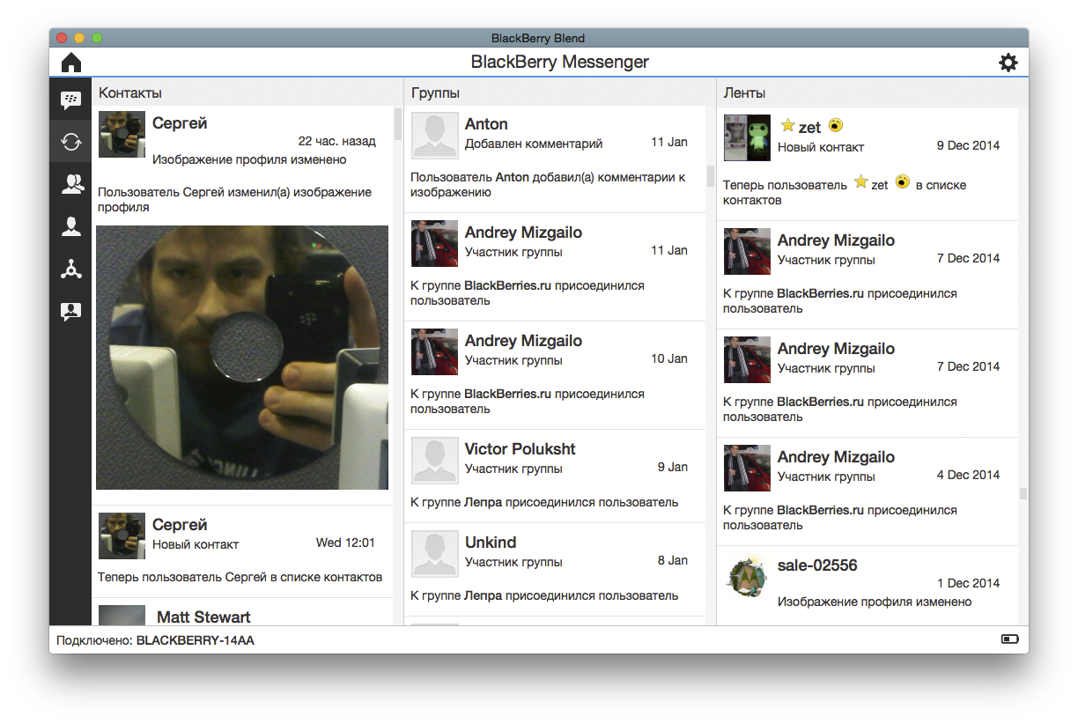Image resolution: width=1078 pixels, height=724 pixels.
Task: Click Сергей avatar in Новый контакт entry
Action: [122, 536]
